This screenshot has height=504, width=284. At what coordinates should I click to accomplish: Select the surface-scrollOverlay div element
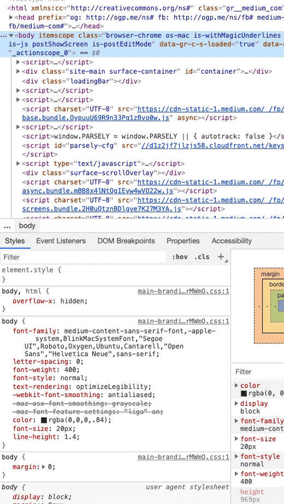[104, 173]
